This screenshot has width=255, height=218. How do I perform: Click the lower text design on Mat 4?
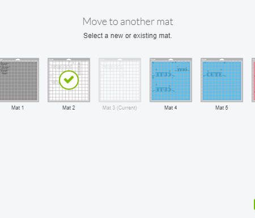163,89
